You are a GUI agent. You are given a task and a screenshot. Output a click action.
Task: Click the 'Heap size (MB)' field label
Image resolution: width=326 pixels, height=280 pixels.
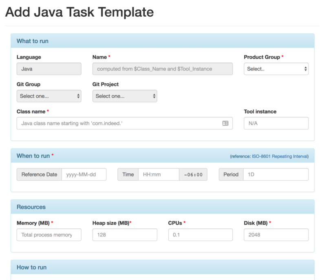pyautogui.click(x=111, y=223)
